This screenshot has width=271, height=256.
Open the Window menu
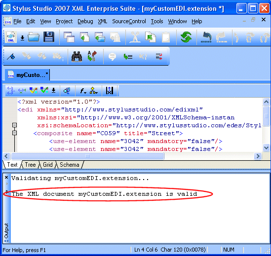[x=177, y=21]
